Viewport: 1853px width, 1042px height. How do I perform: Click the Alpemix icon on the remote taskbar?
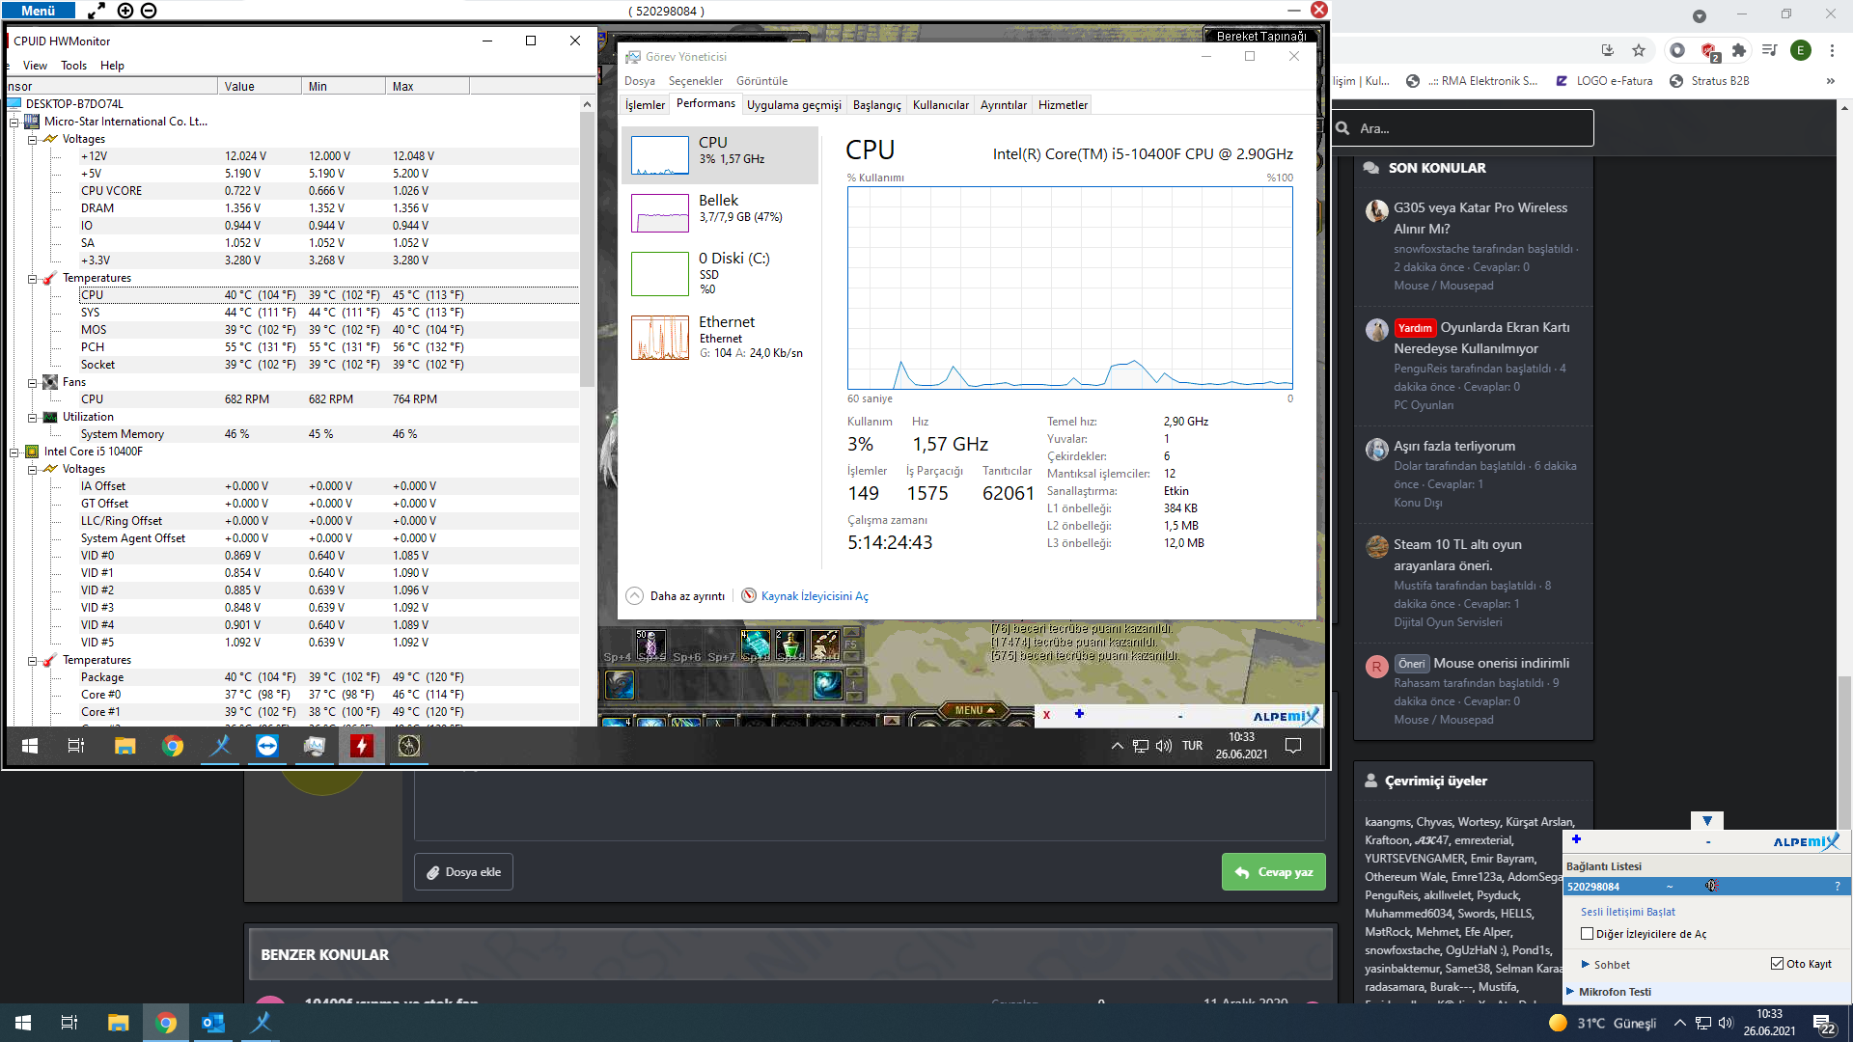coord(221,746)
